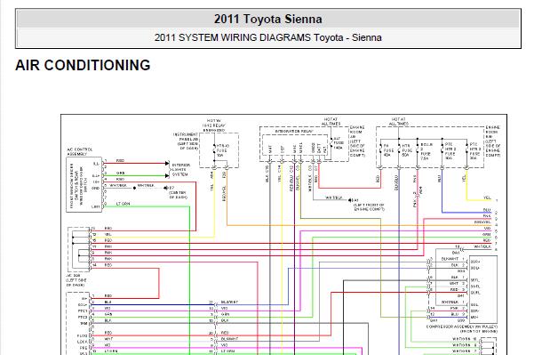Screen dimensions: 534x355
Task: Click 'BLU/WHT' label at pin 22
Action: [229, 302]
